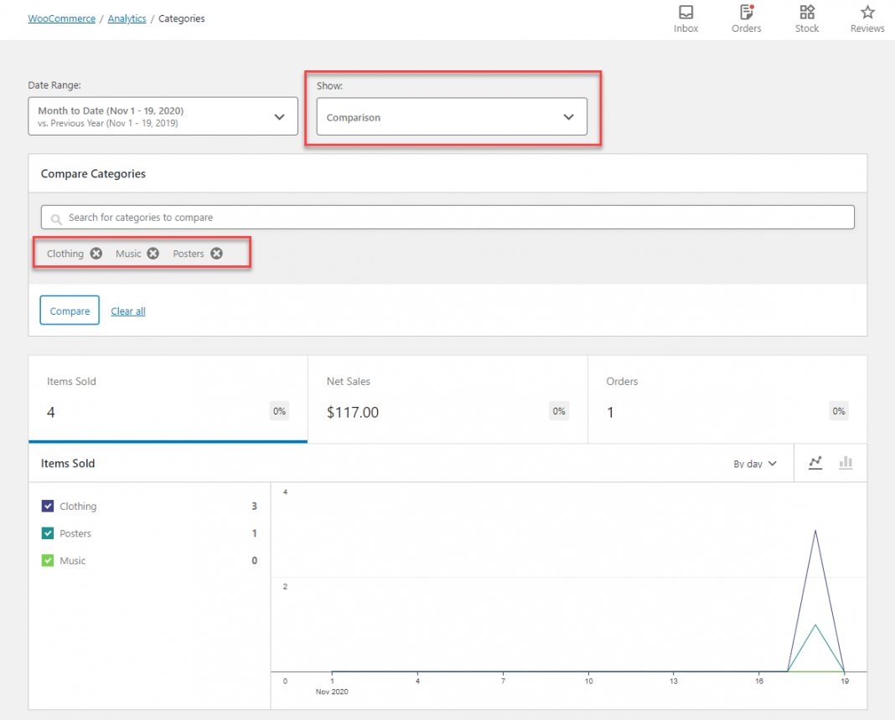Viewport: 895px width, 720px height.
Task: Click the Clear all link
Action: tap(127, 311)
